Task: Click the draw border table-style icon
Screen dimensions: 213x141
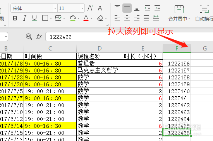Action: [x=58, y=18]
